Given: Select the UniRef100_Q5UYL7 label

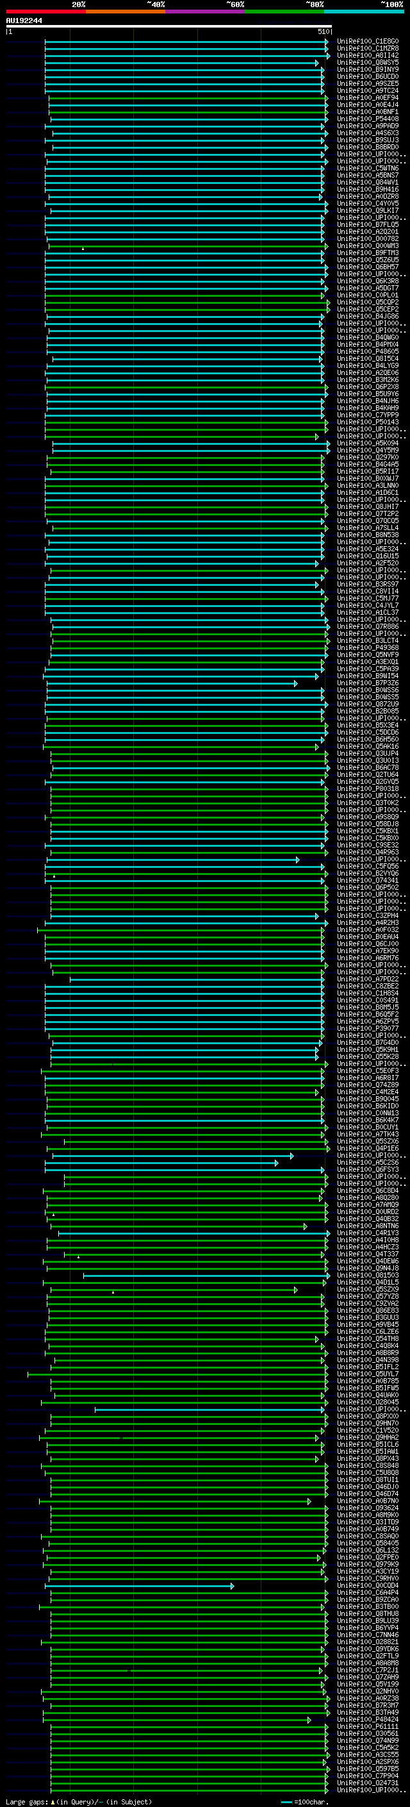Looking at the screenshot, I should pyautogui.click(x=368, y=1374).
